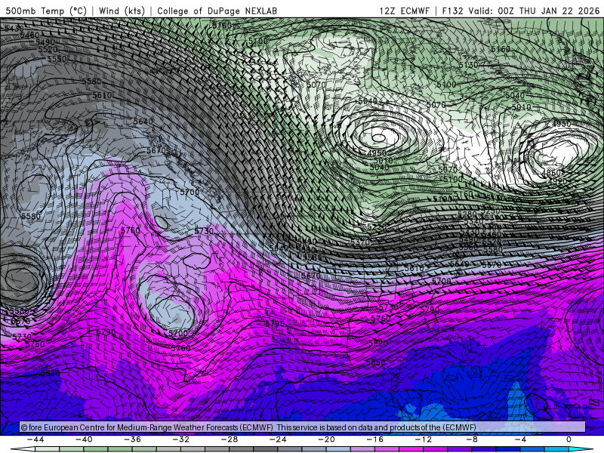
Task: Select the "12Z ECMWF" model run label
Action: click(x=404, y=11)
